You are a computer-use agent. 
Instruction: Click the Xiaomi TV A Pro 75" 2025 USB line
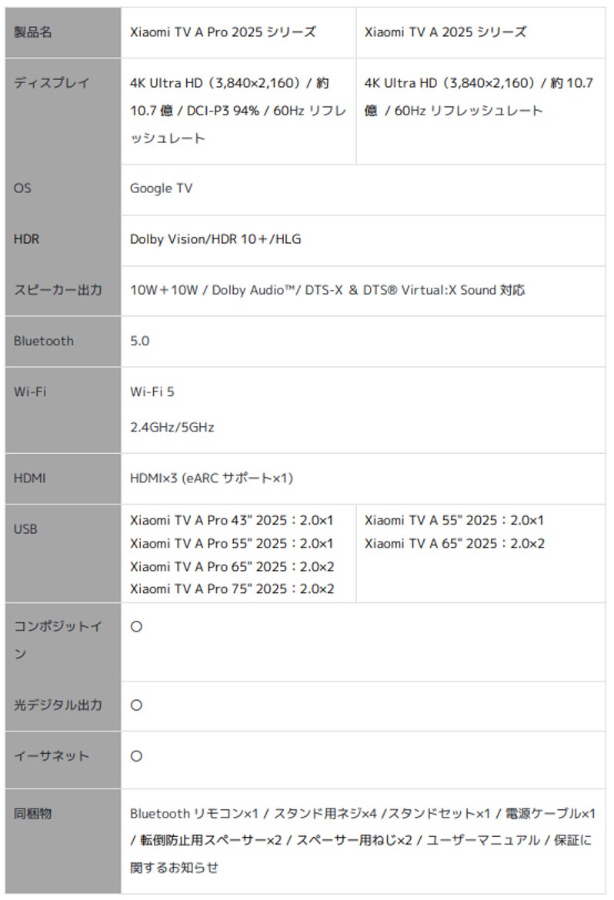coord(232,589)
